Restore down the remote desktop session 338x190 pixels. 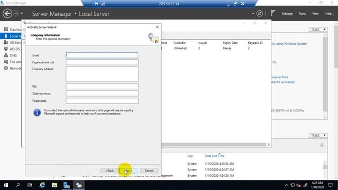(x=236, y=4)
